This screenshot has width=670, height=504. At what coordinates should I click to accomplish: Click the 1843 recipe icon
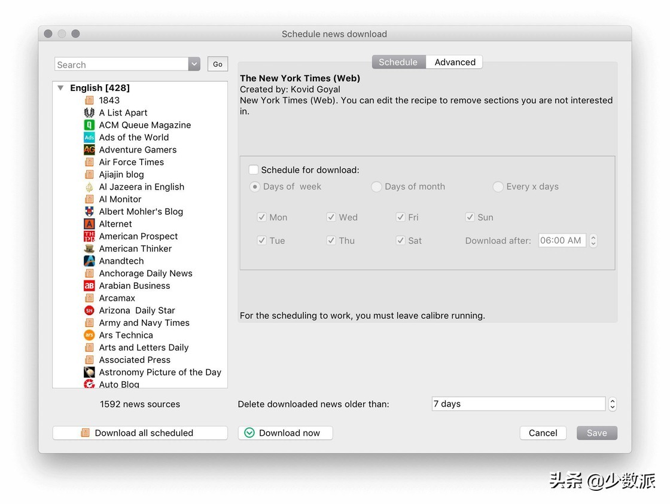pos(89,100)
